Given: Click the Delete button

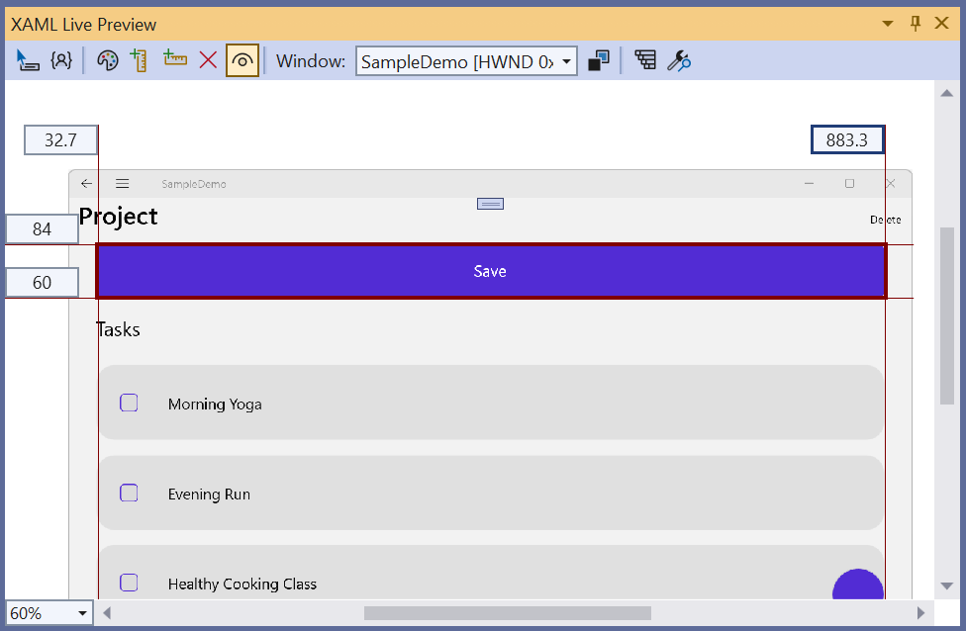Looking at the screenshot, I should 885,220.
